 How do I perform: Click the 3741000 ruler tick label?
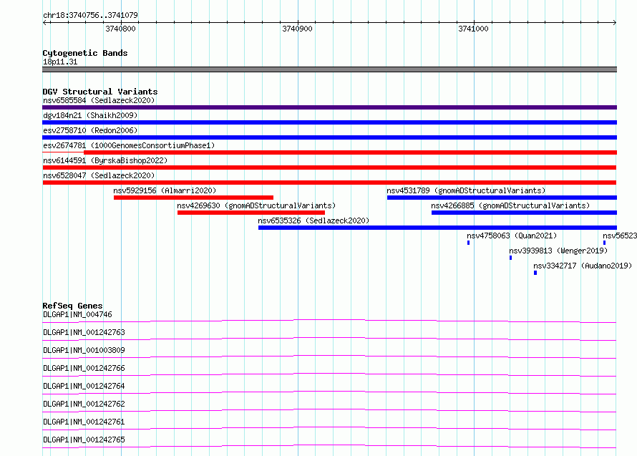click(x=473, y=29)
